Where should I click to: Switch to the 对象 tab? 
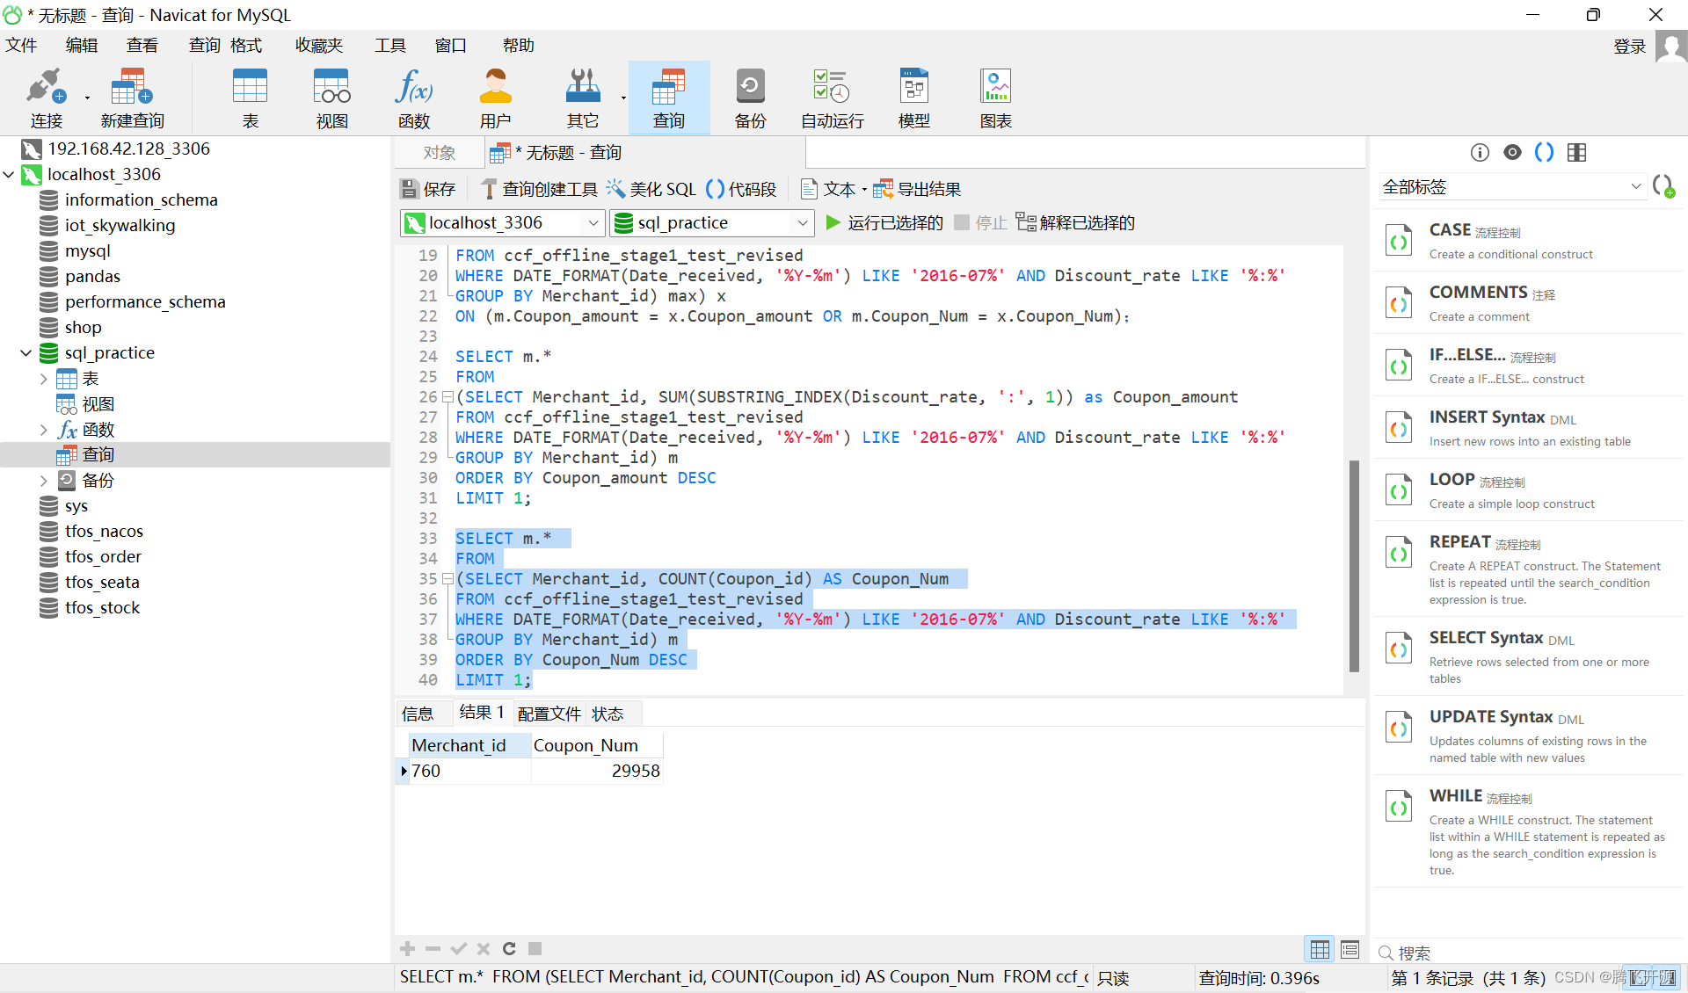(x=440, y=153)
